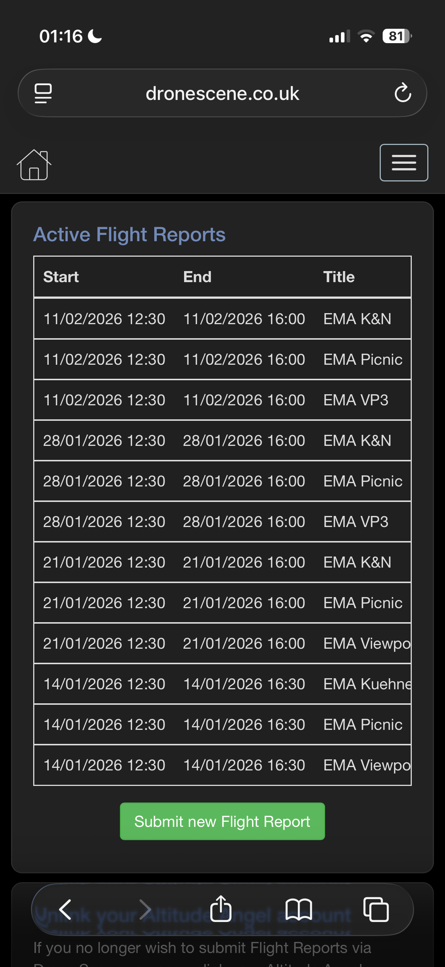Show open tabs overview

pyautogui.click(x=376, y=909)
